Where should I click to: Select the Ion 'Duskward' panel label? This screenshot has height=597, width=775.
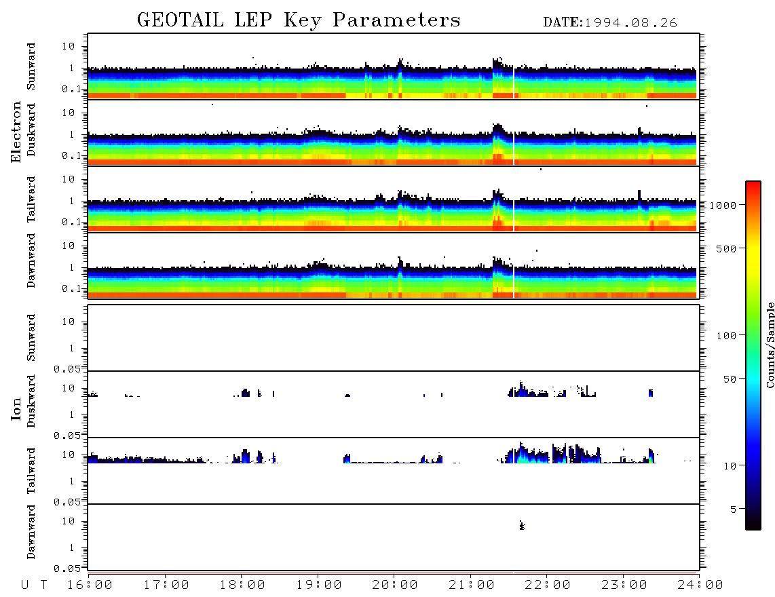[31, 401]
